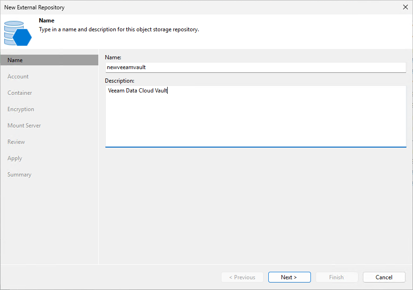This screenshot has height=290, width=413.
Task: Click the 'Description:' field label
Action: tap(119, 81)
